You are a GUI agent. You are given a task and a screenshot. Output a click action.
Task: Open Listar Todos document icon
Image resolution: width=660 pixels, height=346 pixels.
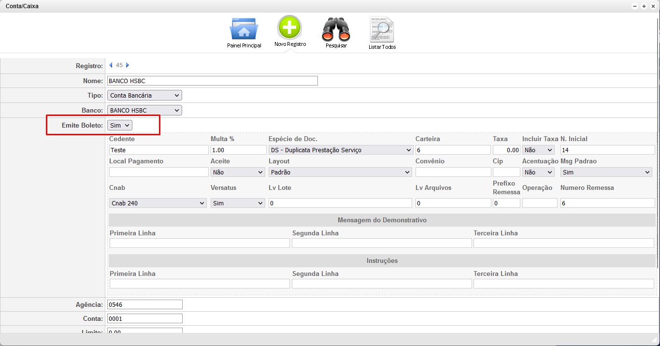[382, 29]
